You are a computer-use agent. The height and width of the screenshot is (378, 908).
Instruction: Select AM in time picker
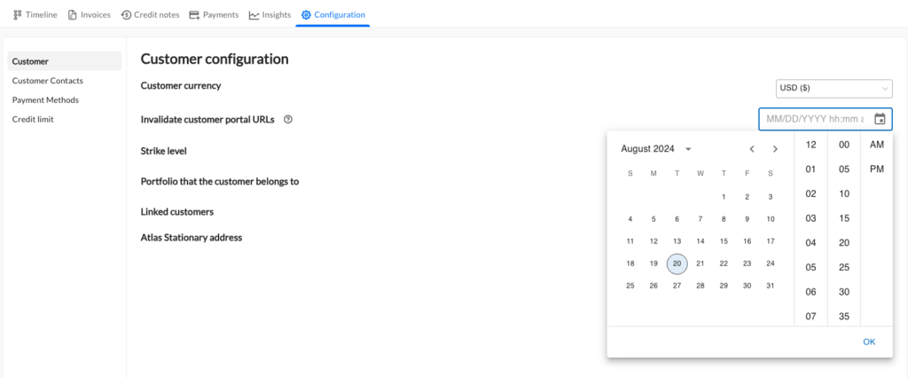(877, 145)
